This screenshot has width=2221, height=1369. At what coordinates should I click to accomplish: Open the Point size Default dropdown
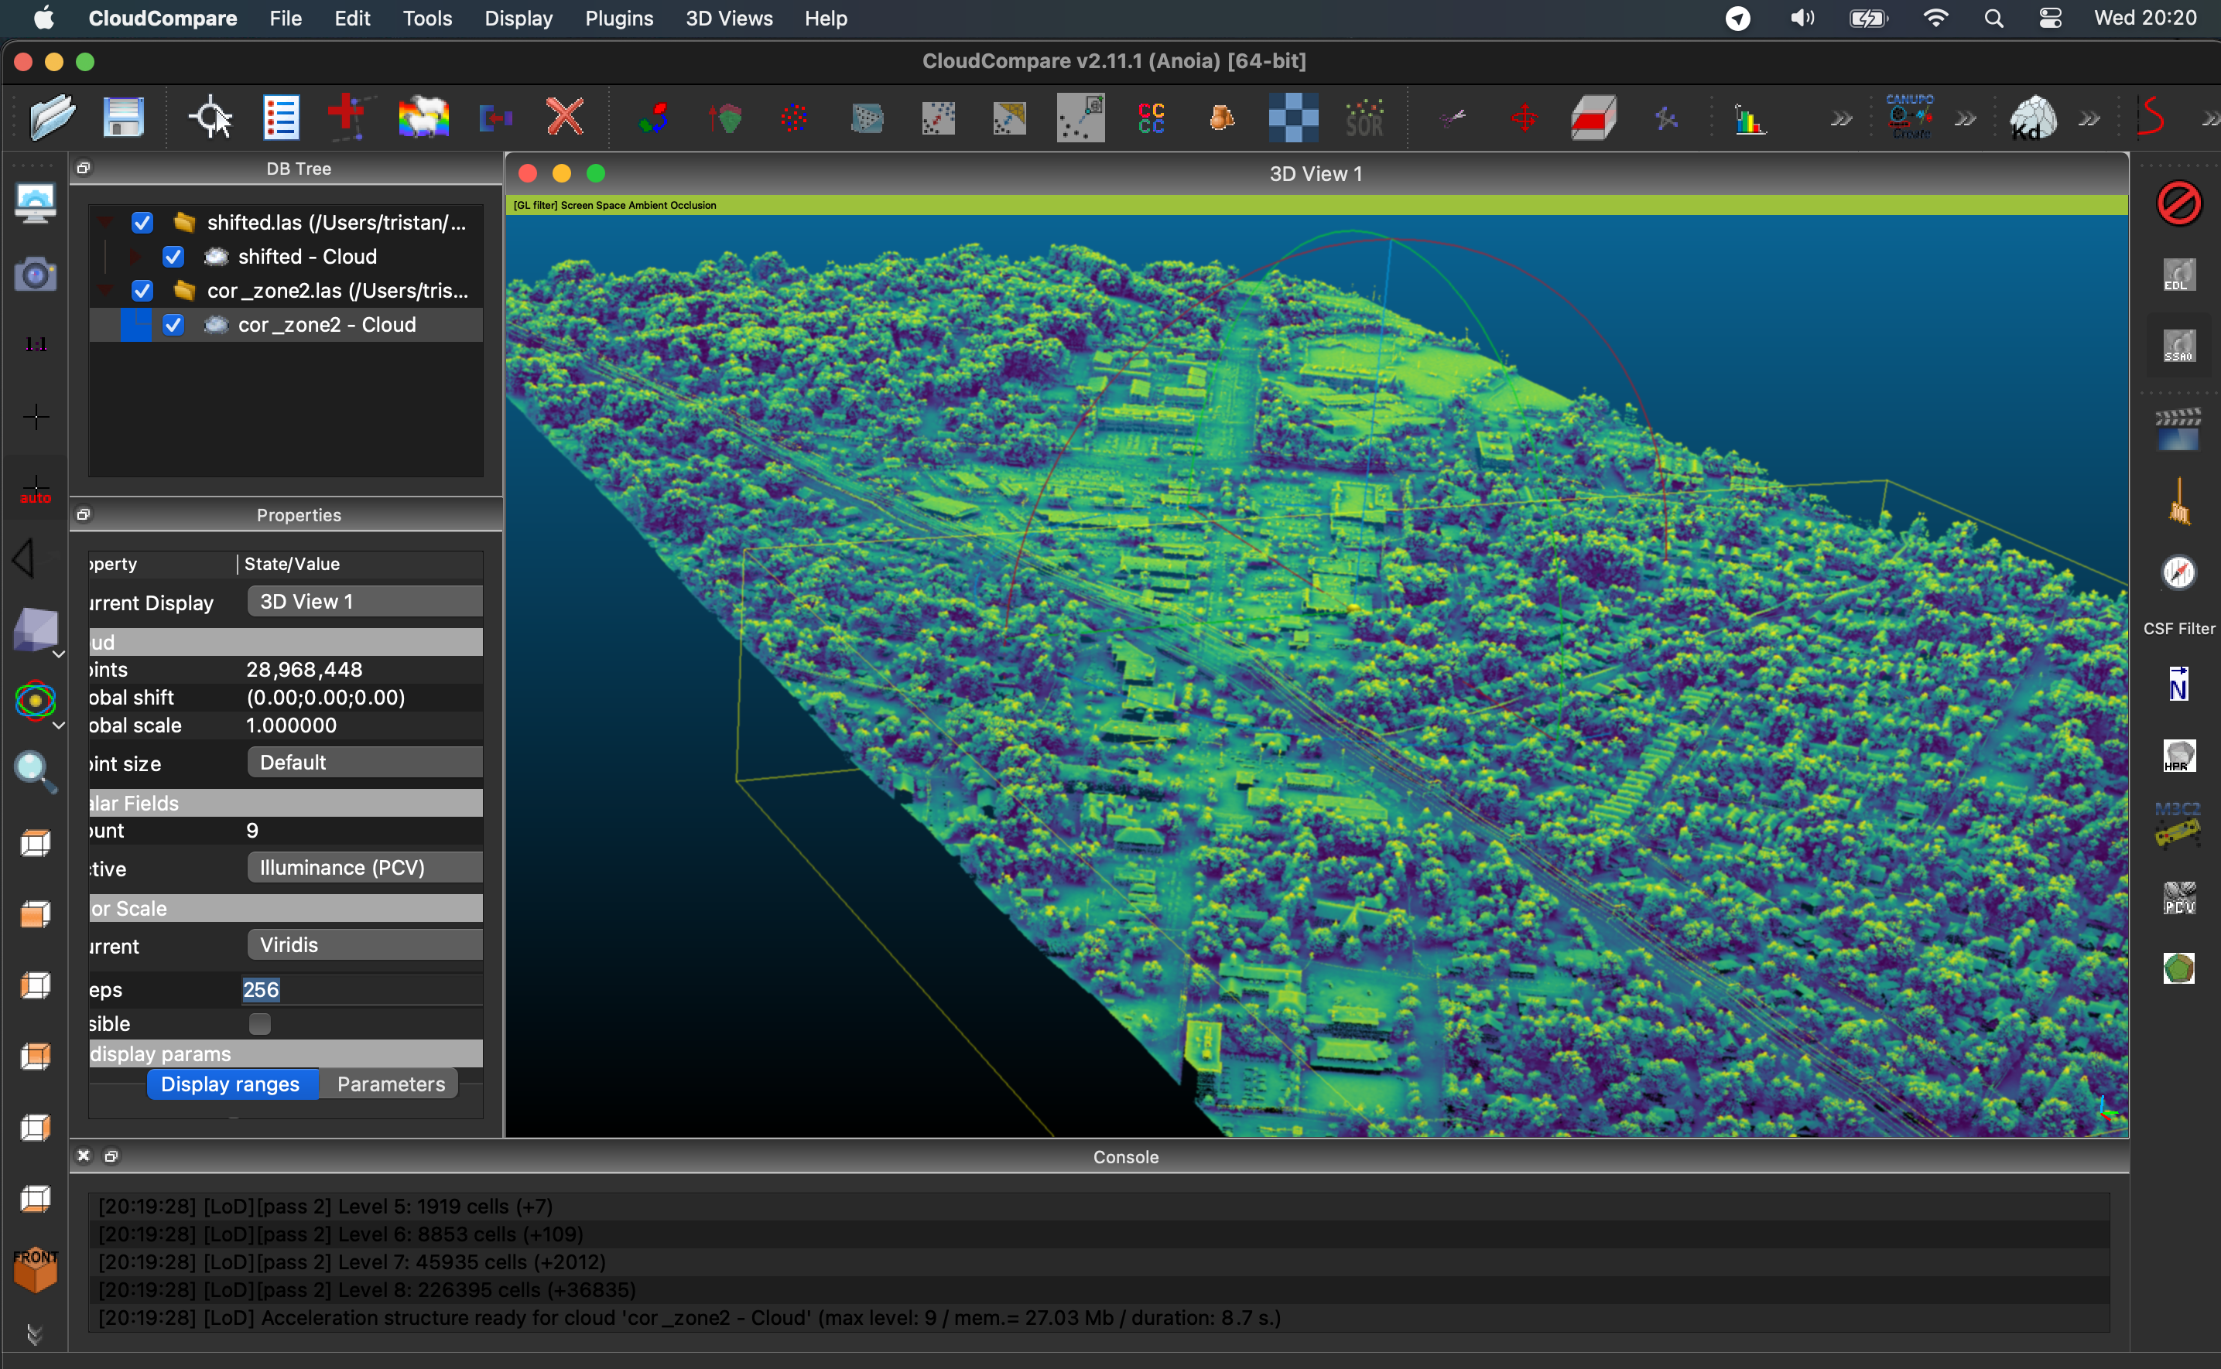[364, 763]
